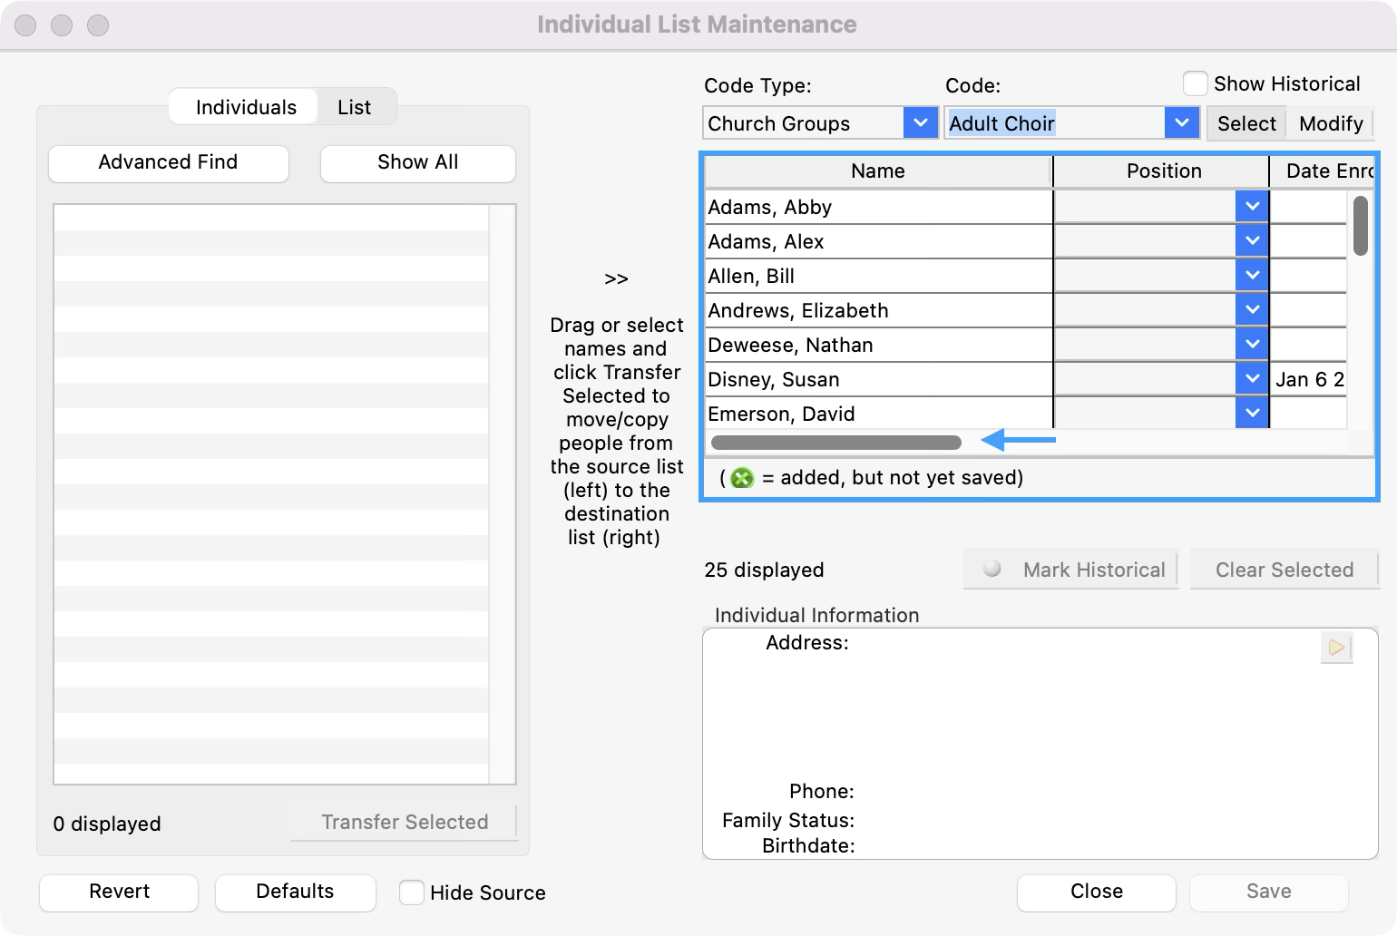Select the row Emerson, David
Screen dimensions: 1397x936
click(x=878, y=413)
